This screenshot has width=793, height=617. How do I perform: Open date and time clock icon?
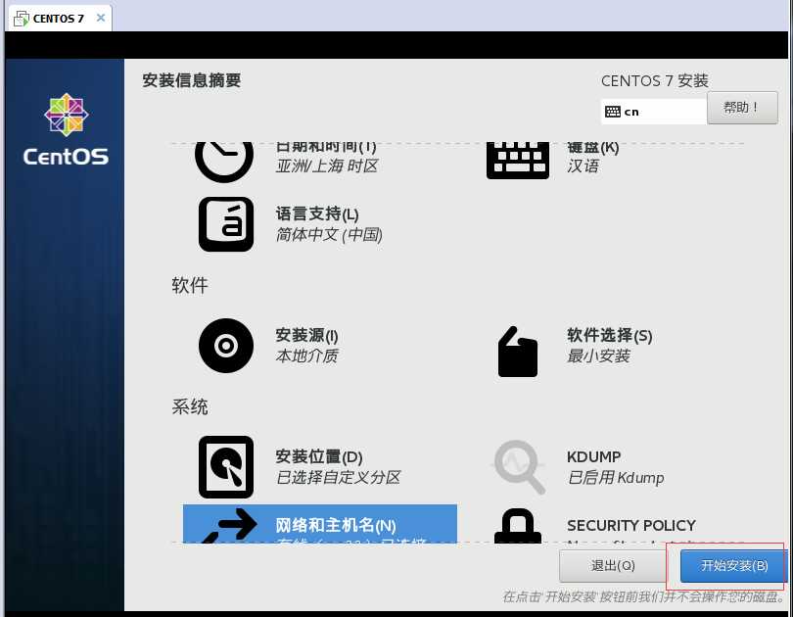[224, 162]
